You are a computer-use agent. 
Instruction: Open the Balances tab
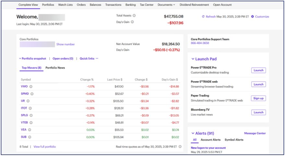tap(95, 5)
